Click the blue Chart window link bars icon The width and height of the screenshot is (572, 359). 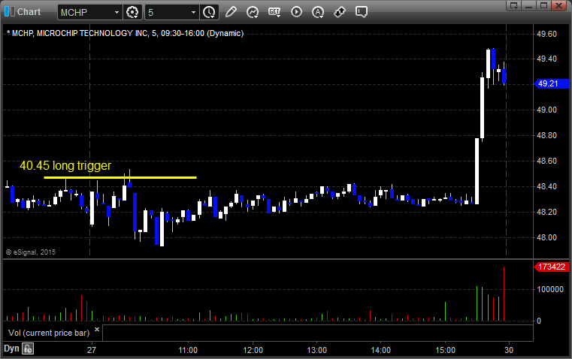coord(10,12)
